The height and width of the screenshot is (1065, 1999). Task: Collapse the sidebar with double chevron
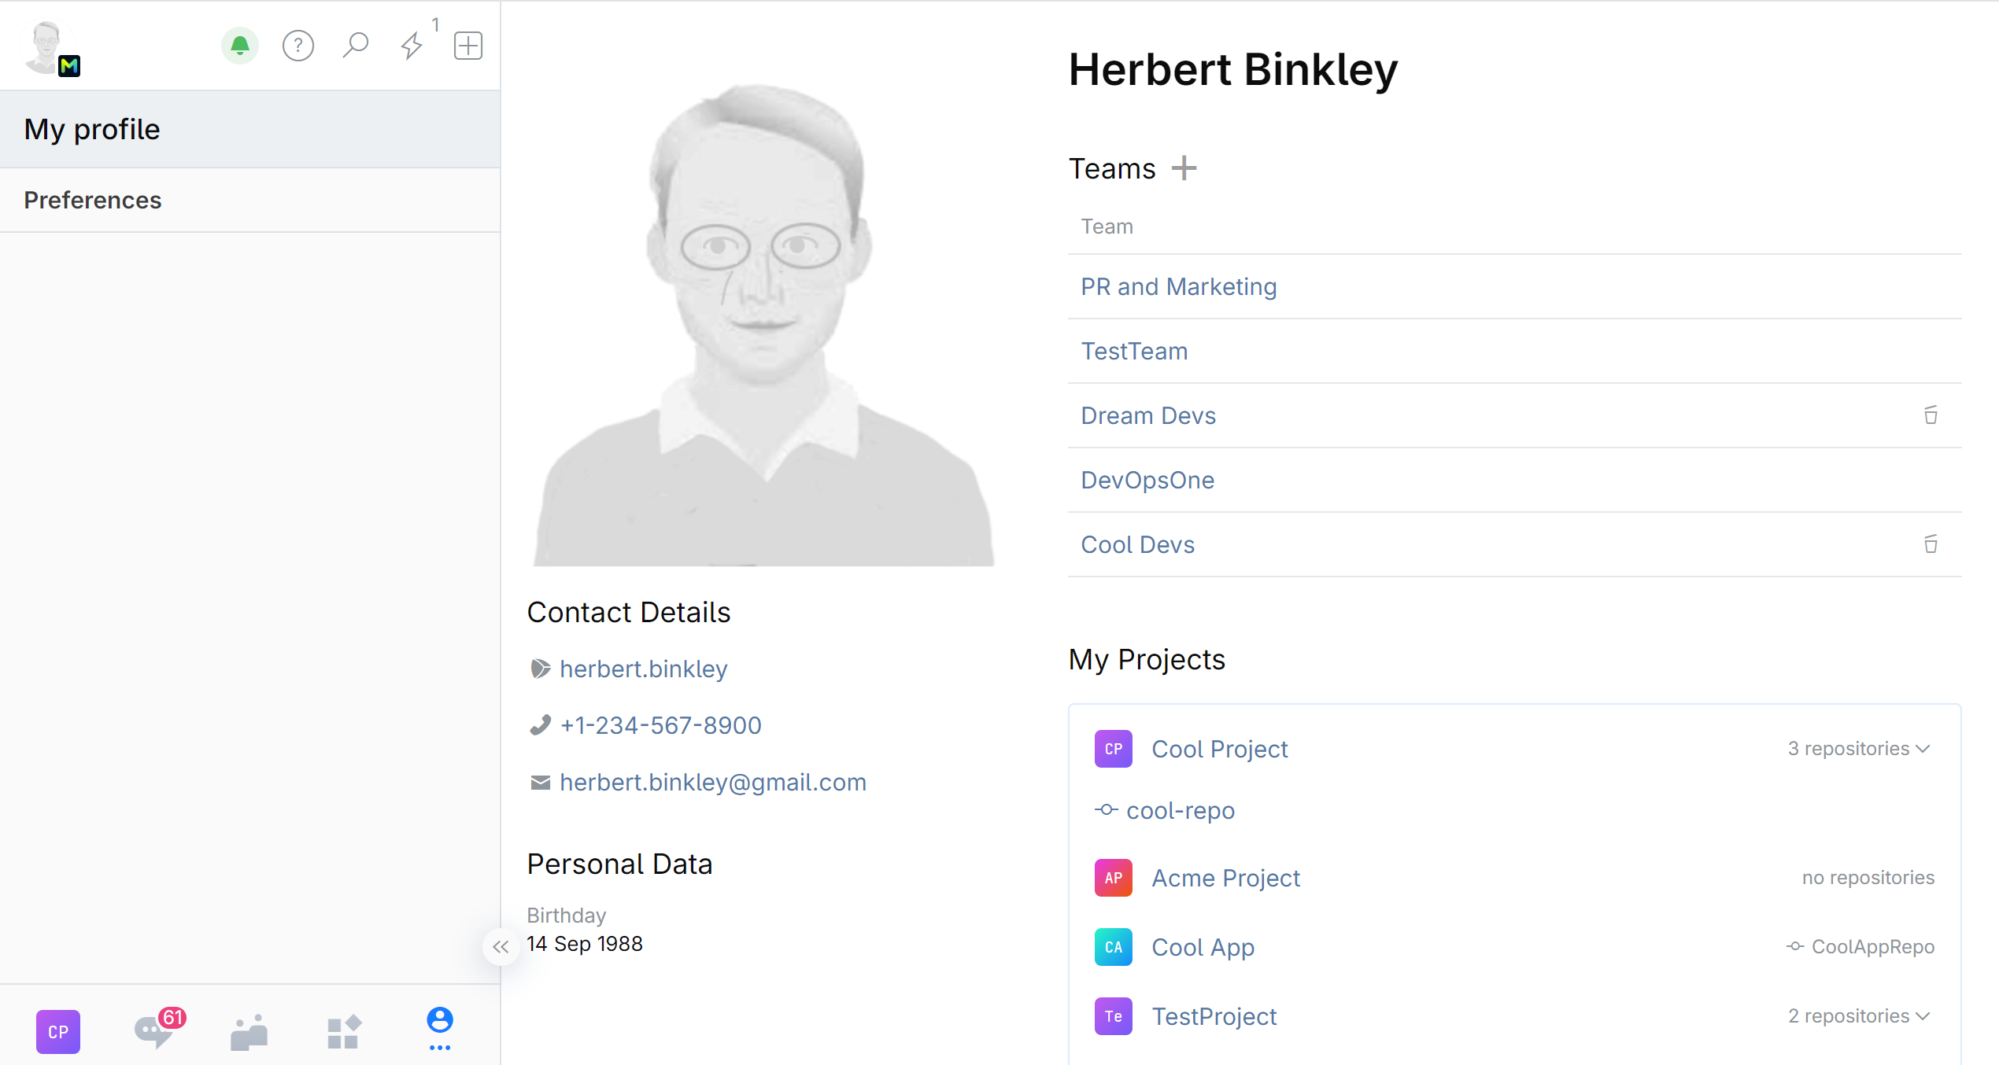pyautogui.click(x=501, y=946)
